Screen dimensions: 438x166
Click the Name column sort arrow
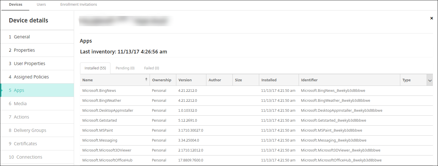point(146,80)
